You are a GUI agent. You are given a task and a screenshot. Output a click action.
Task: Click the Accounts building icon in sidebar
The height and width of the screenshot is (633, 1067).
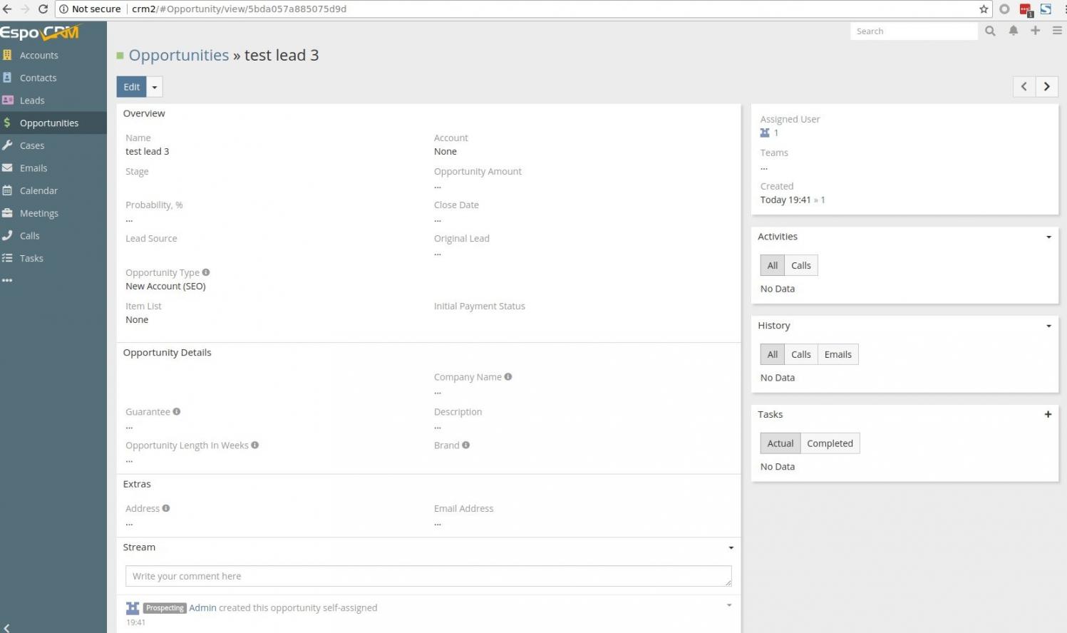click(x=7, y=55)
